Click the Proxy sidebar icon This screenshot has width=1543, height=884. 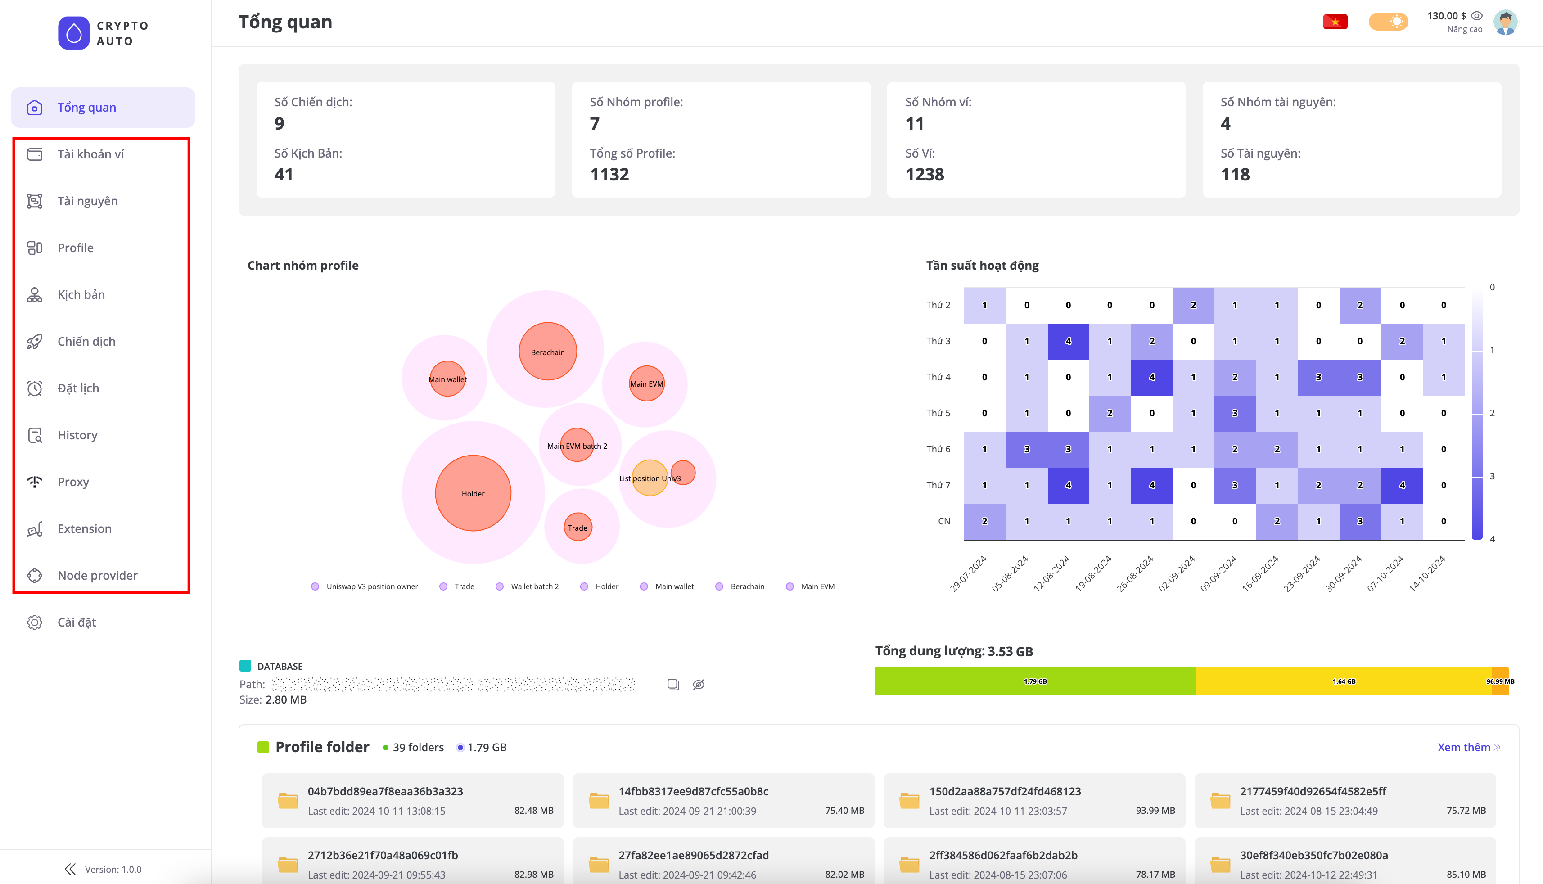(35, 482)
